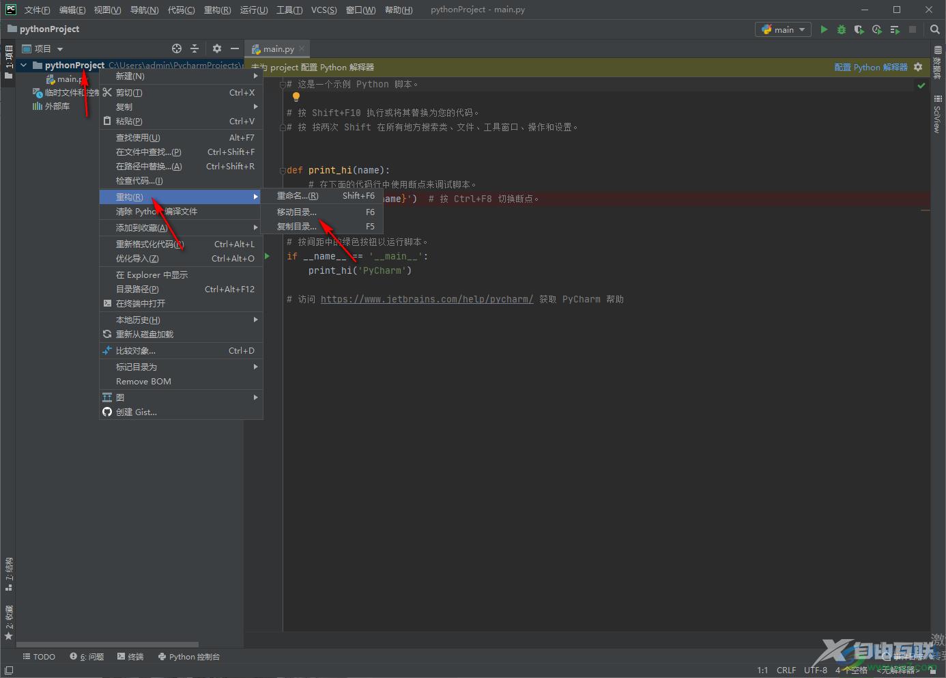Open the Problems tool window
Image resolution: width=946 pixels, height=678 pixels.
click(87, 657)
